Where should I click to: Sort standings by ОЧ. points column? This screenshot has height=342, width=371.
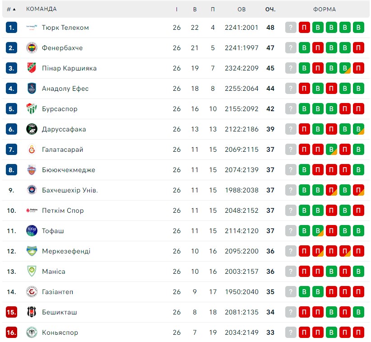(x=270, y=9)
